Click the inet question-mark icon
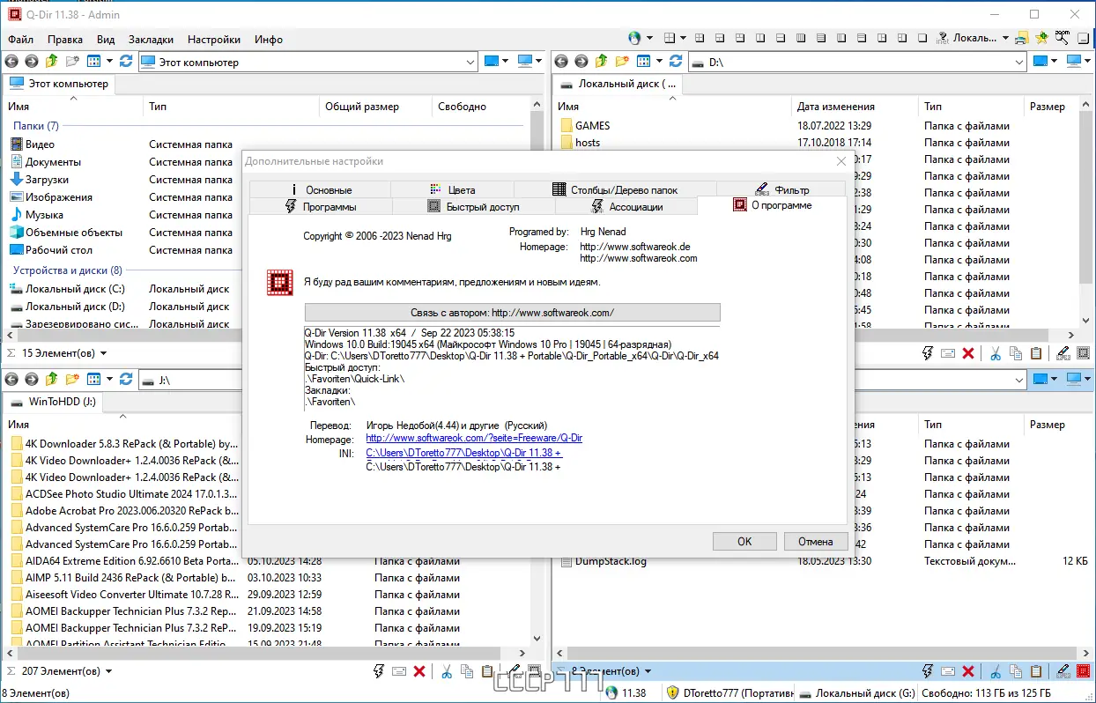 (x=942, y=38)
